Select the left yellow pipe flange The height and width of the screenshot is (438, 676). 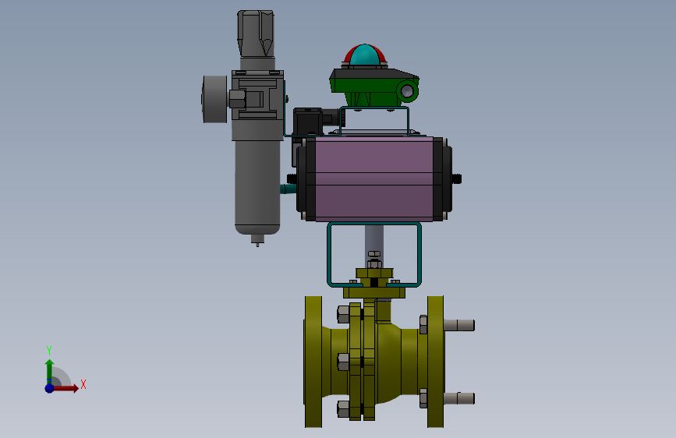click(x=313, y=362)
